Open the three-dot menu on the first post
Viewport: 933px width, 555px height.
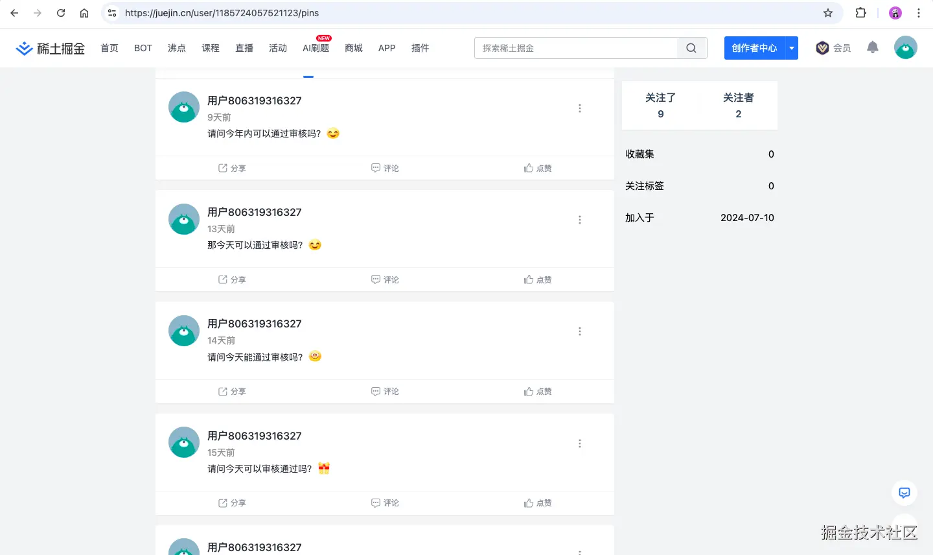point(579,108)
